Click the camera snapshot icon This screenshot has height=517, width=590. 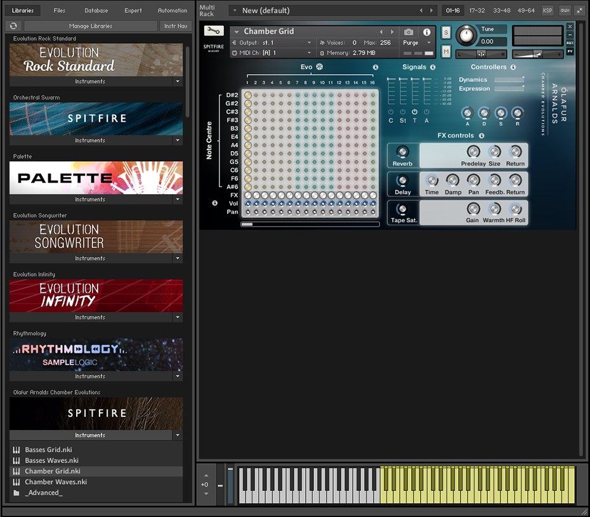pos(409,32)
